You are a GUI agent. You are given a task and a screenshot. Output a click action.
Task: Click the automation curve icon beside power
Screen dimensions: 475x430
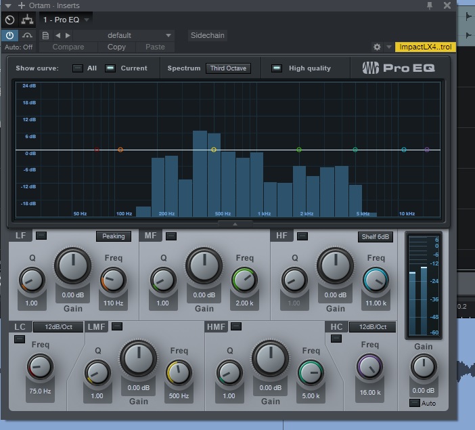coord(27,35)
